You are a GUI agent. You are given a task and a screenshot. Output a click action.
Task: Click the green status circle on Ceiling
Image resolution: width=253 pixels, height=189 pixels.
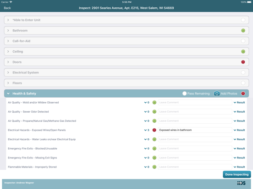(243, 52)
